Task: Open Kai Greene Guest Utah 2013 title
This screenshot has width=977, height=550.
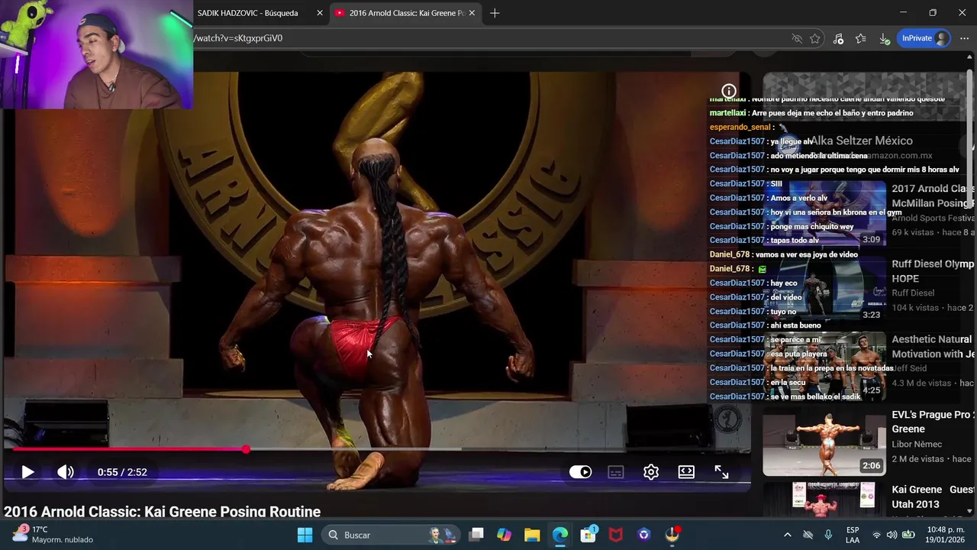Action: pos(933,497)
